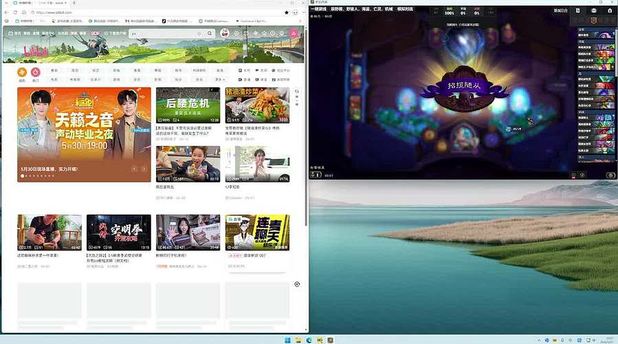Screen dimensions: 618x344
Task: Open the 连麦聊天 live stream thumbnail
Action: point(257,233)
